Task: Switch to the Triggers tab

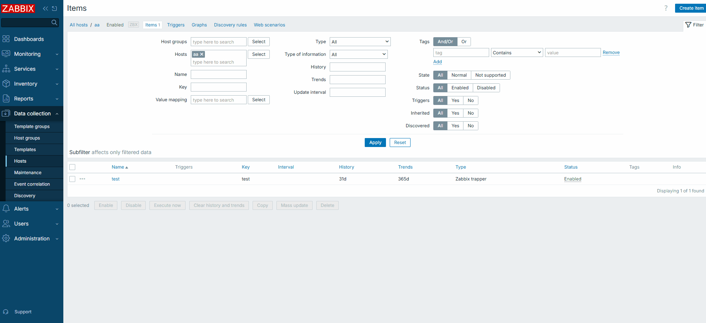Action: click(x=175, y=25)
